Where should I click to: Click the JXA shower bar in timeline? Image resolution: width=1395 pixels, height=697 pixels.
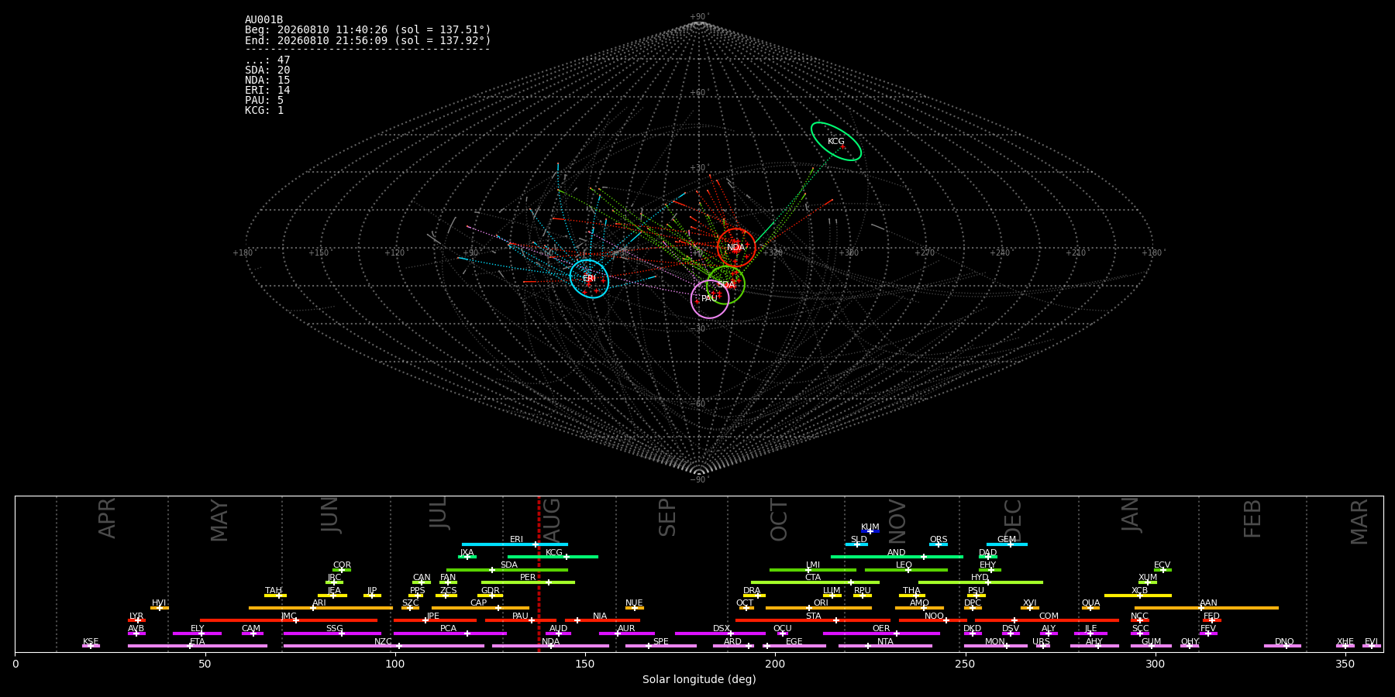click(467, 557)
